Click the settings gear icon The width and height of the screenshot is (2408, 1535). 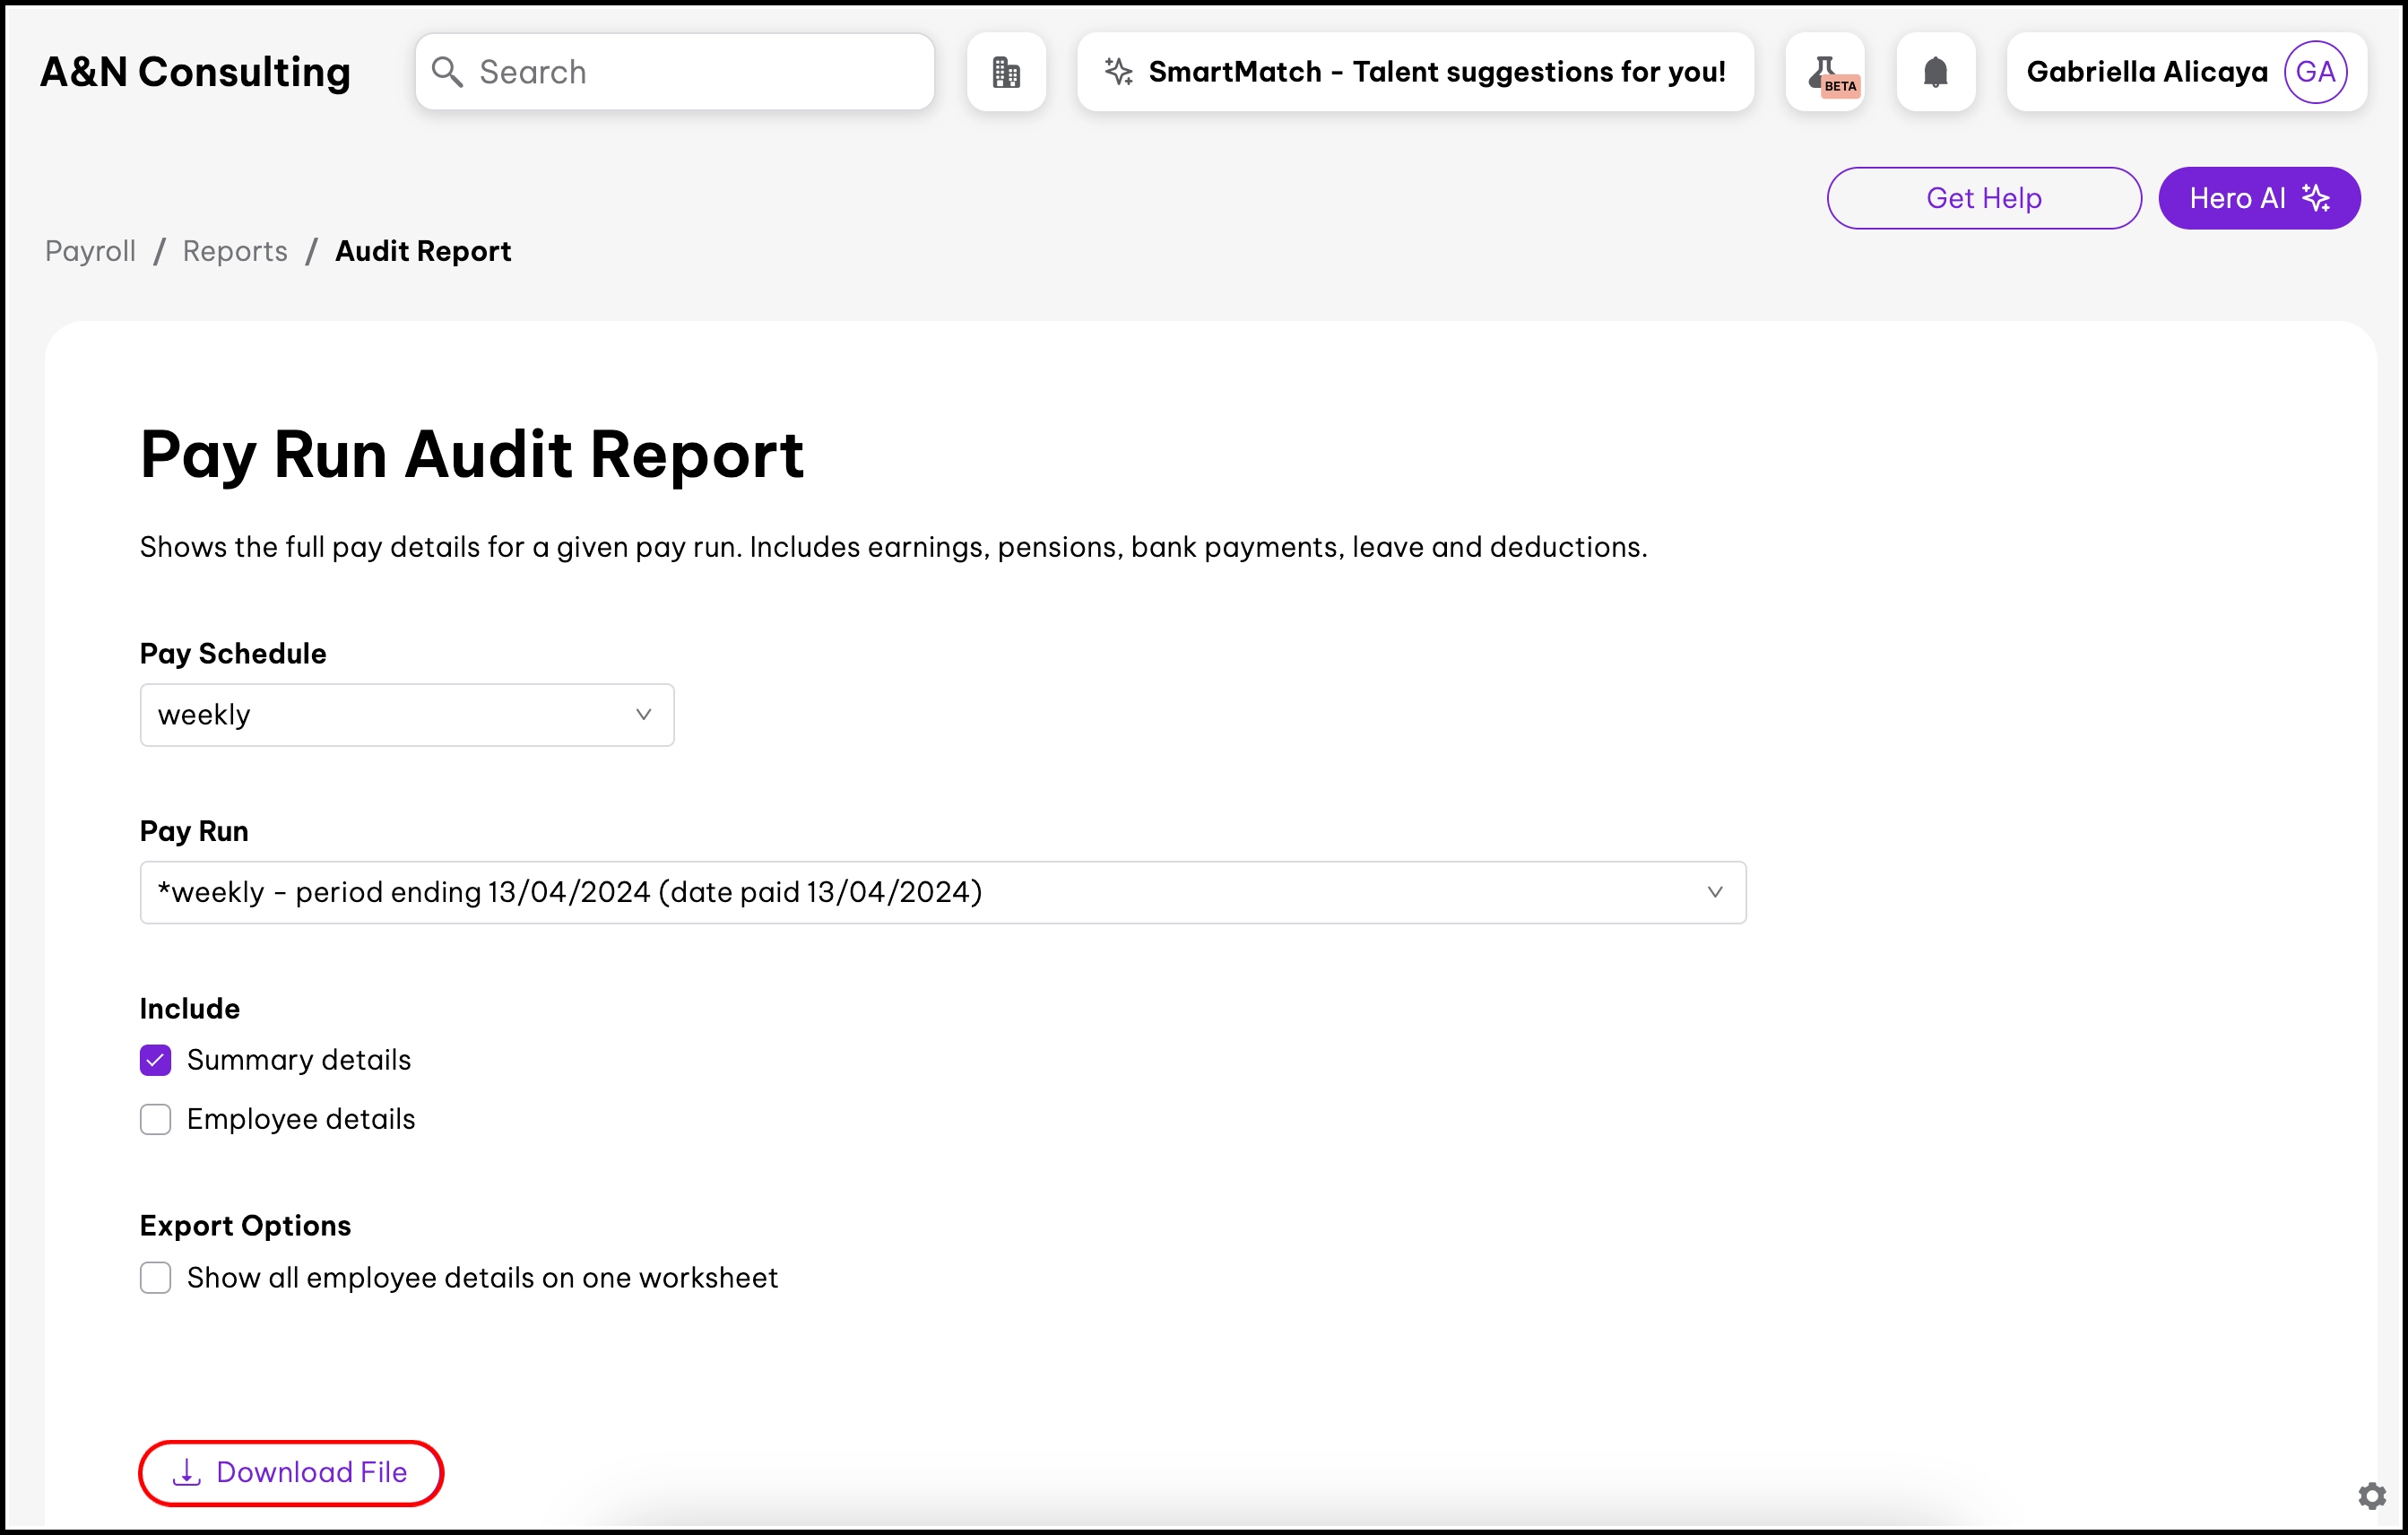click(2371, 1495)
